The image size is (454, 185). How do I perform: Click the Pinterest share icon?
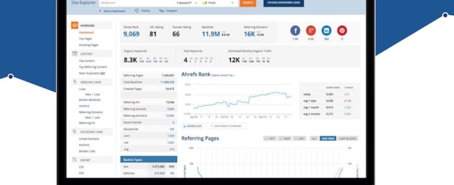point(342,31)
